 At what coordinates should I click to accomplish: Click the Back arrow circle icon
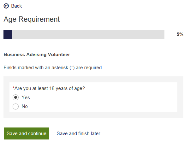point(6,6)
